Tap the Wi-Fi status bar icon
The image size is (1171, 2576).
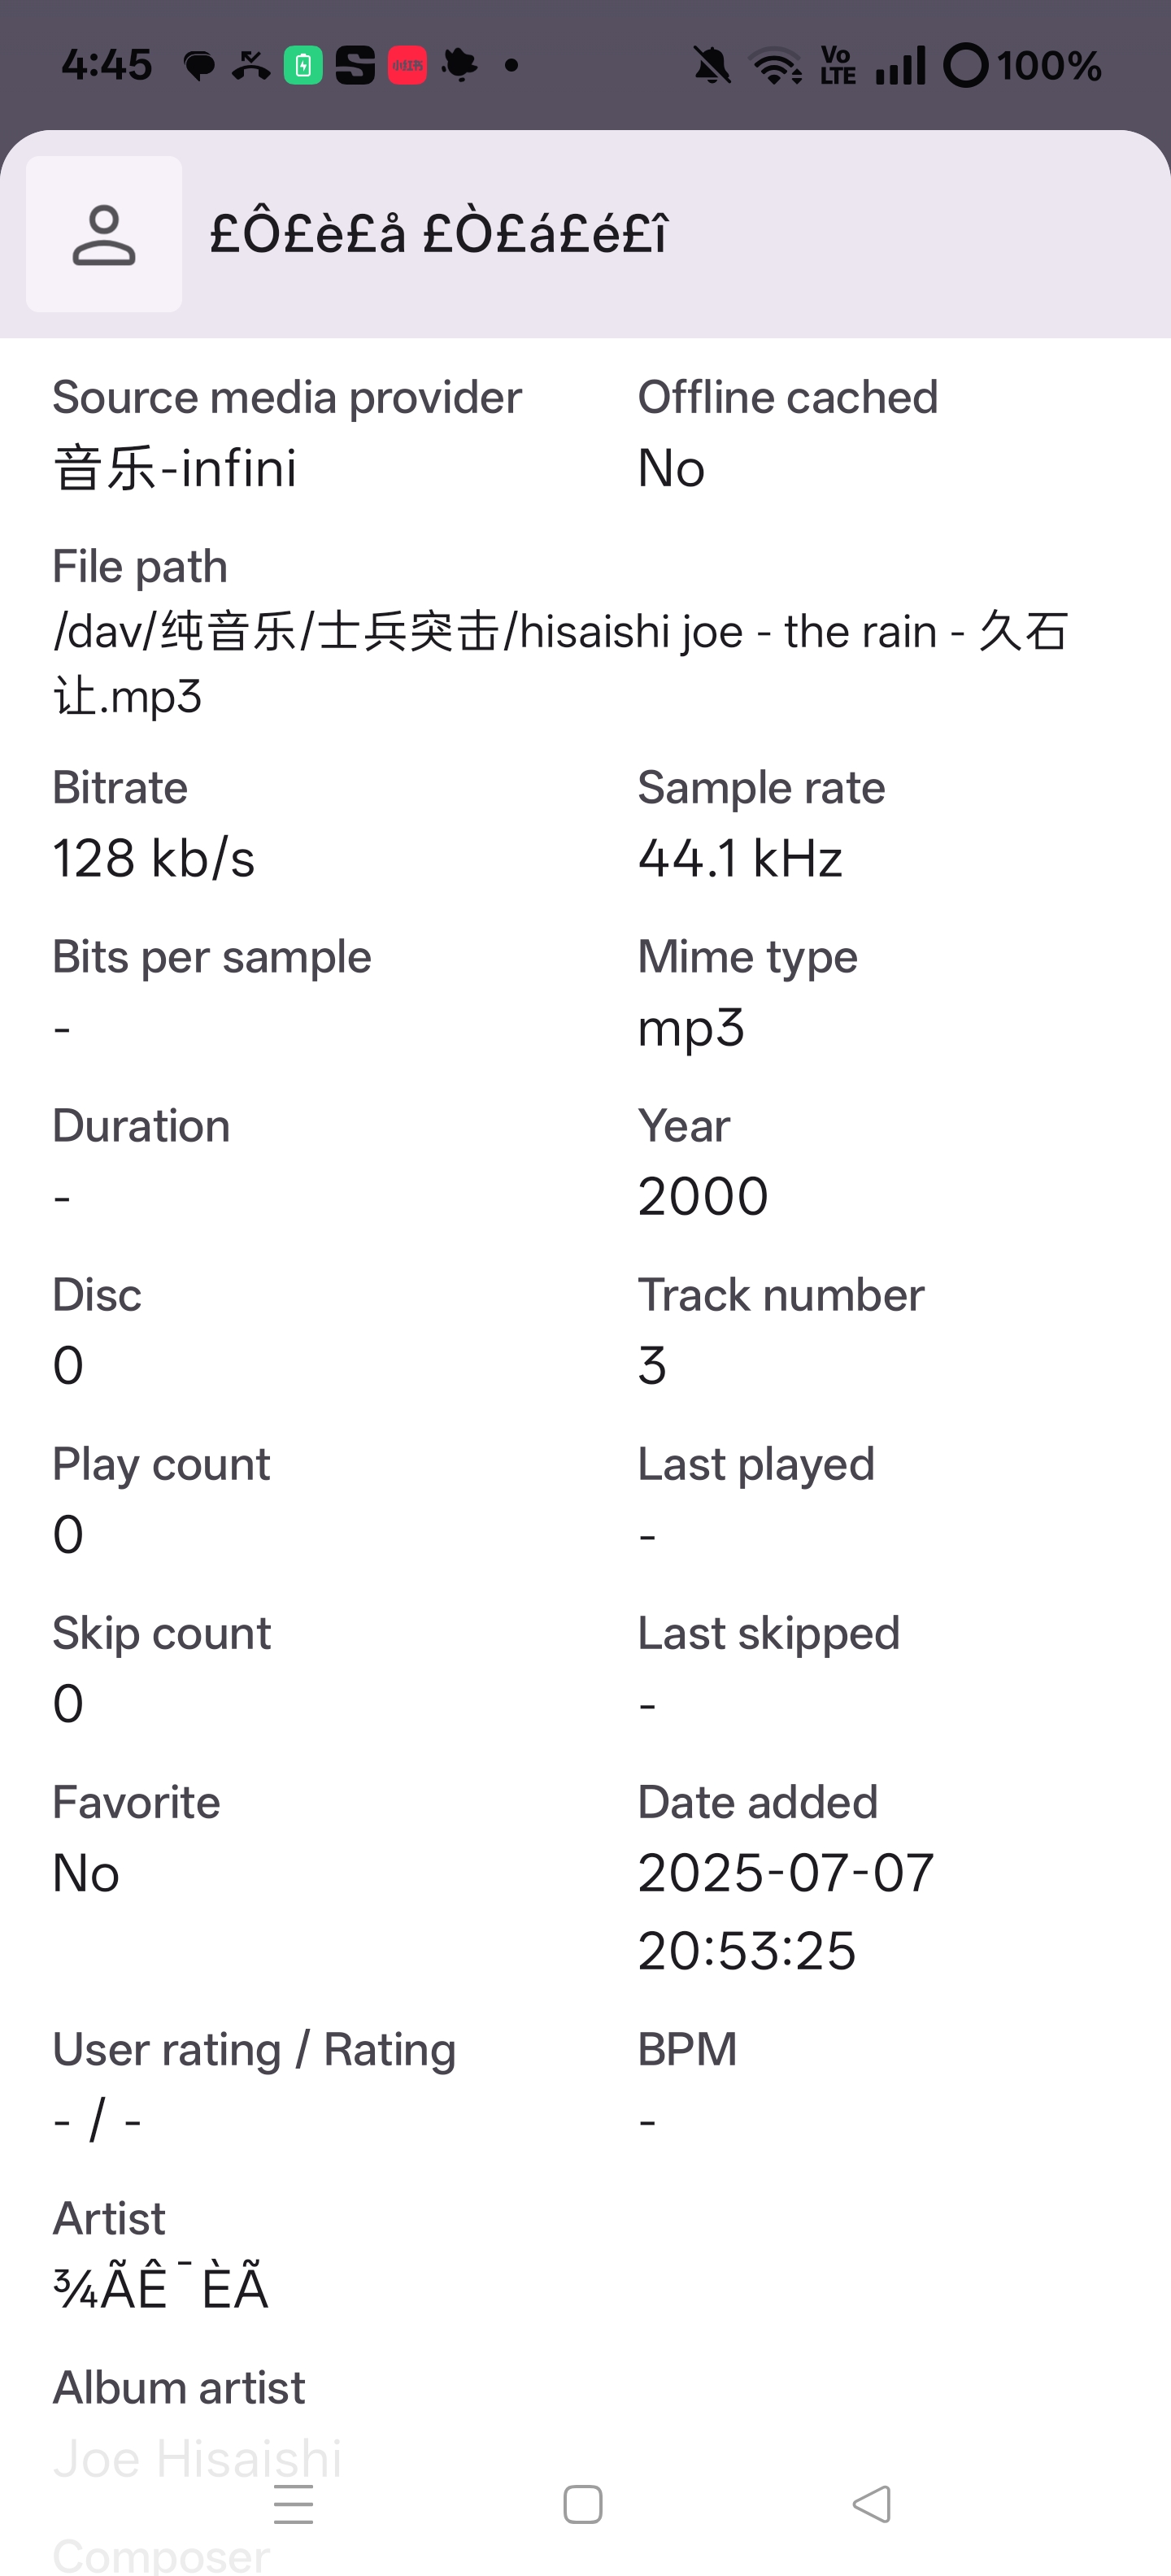click(x=776, y=66)
